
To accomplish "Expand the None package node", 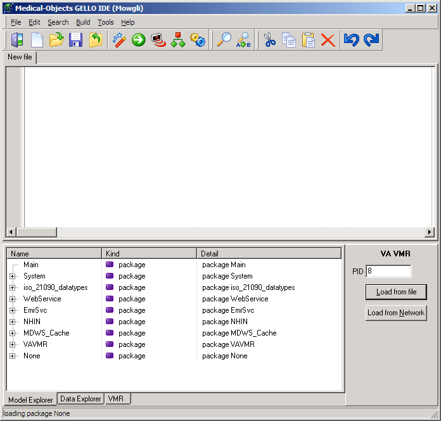I will [13, 356].
